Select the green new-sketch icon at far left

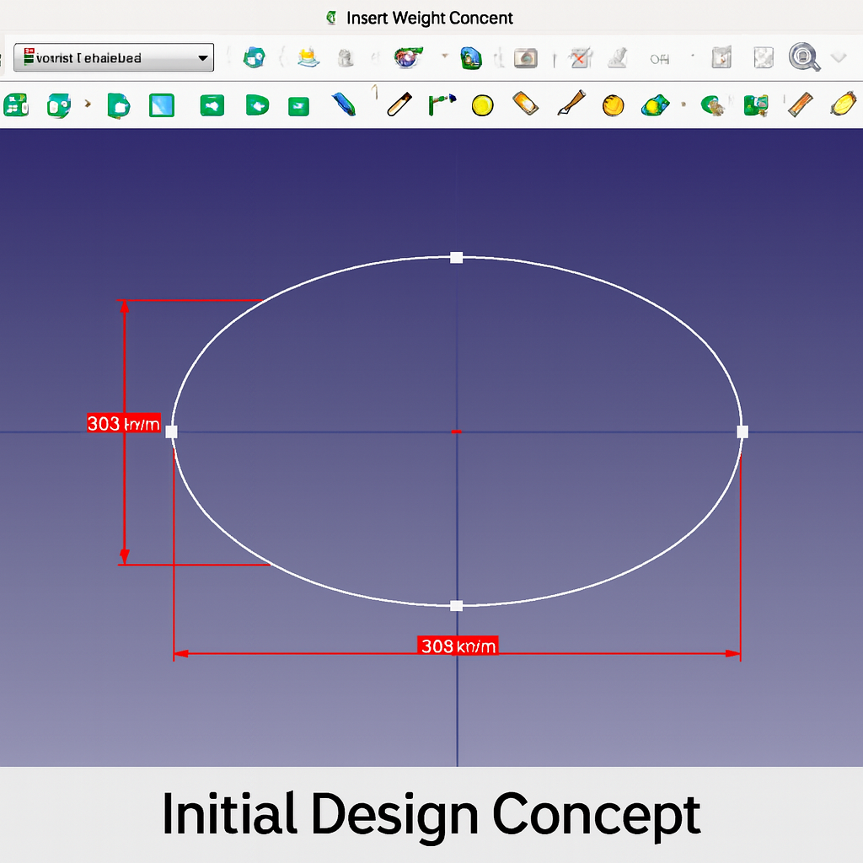click(x=15, y=105)
